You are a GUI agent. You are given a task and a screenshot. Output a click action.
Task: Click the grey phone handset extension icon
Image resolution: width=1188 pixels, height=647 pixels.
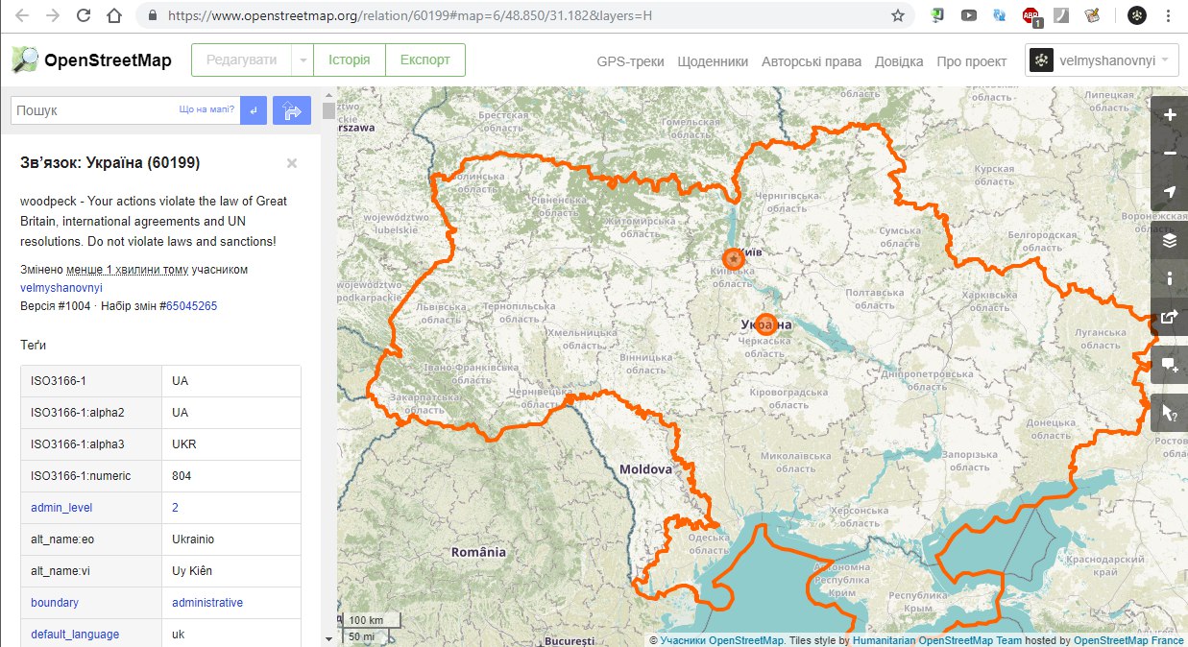pyautogui.click(x=1061, y=15)
